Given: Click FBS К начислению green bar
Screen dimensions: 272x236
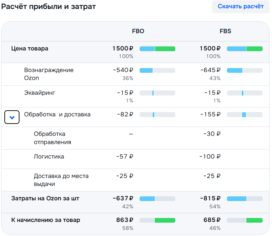Looking at the screenshot, I should click(254, 220).
